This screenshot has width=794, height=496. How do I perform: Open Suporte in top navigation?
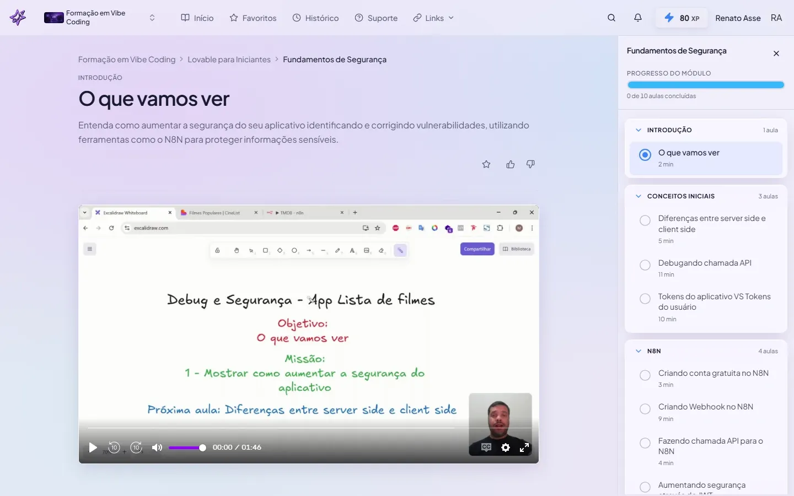[x=376, y=18]
